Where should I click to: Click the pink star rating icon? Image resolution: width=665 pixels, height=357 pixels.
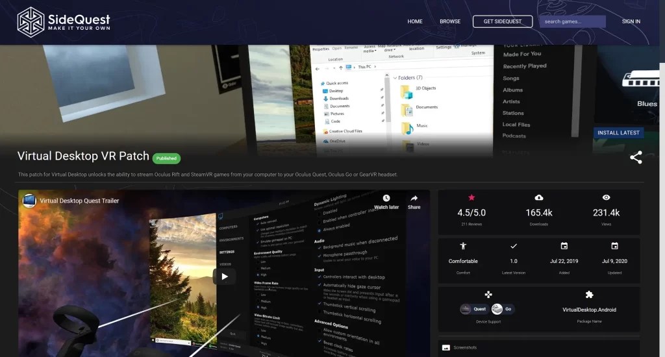471,197
